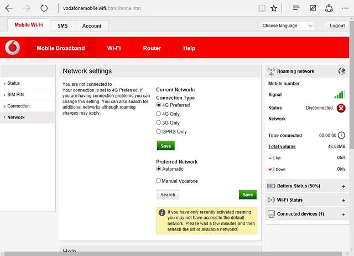Switch to the SMS tab
The image size is (354, 256).
[63, 26]
